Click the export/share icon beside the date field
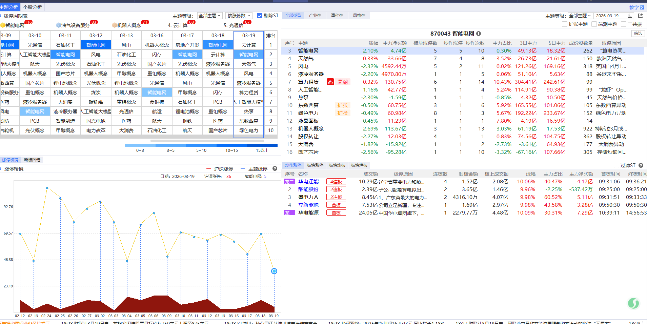The height and width of the screenshot is (324, 647). (x=640, y=16)
